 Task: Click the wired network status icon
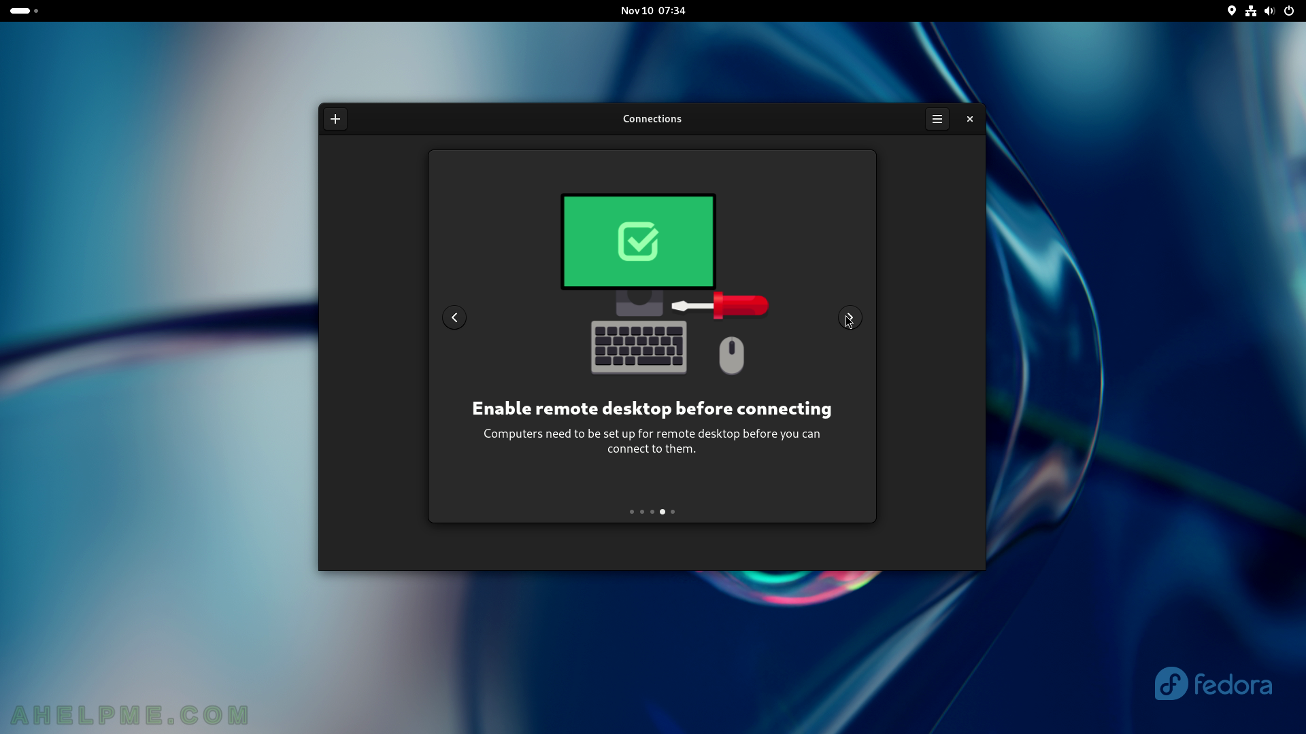(x=1250, y=11)
